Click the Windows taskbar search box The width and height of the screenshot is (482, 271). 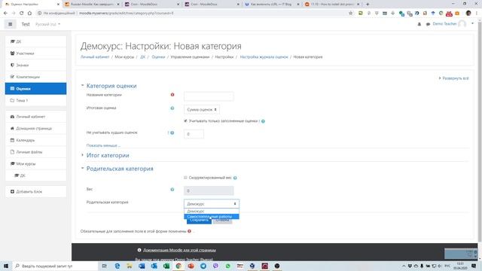(x=55, y=266)
